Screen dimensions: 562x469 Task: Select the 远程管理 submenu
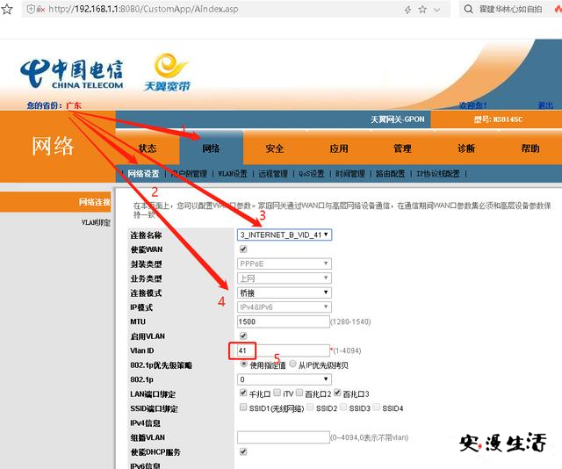click(x=273, y=174)
